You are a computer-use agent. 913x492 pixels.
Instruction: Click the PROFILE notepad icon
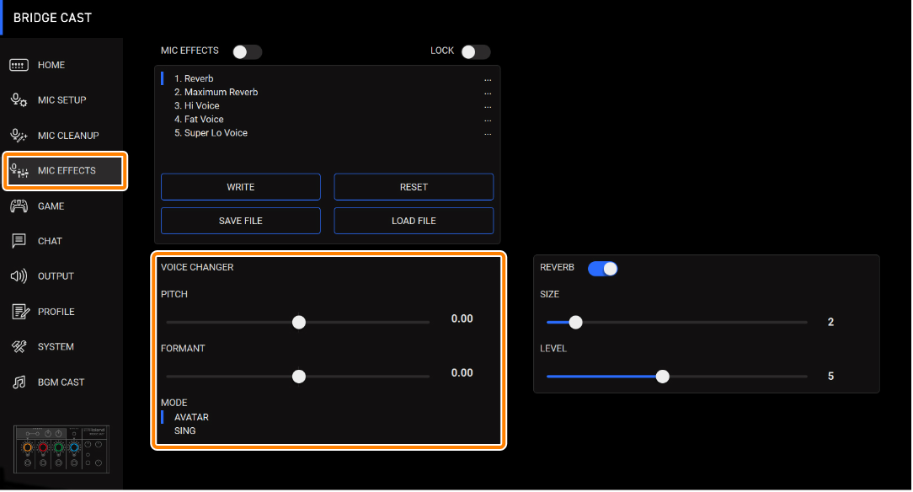point(20,312)
